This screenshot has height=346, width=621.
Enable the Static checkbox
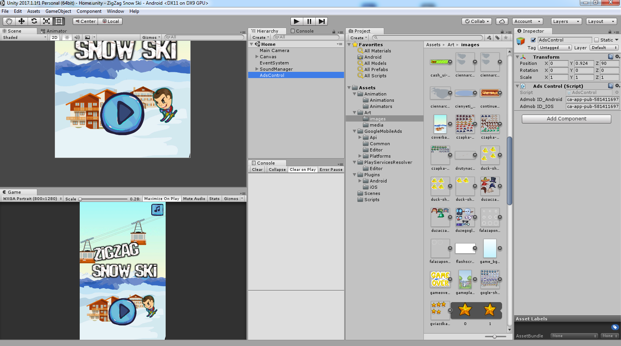click(596, 40)
